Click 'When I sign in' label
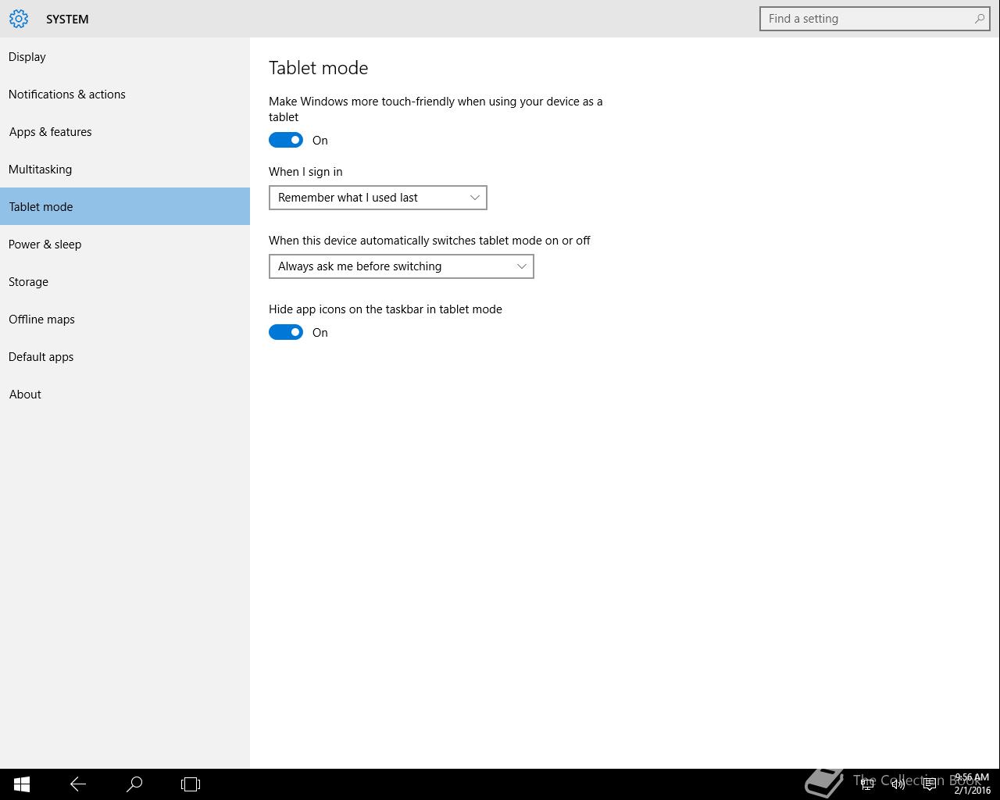1000x800 pixels. tap(305, 172)
